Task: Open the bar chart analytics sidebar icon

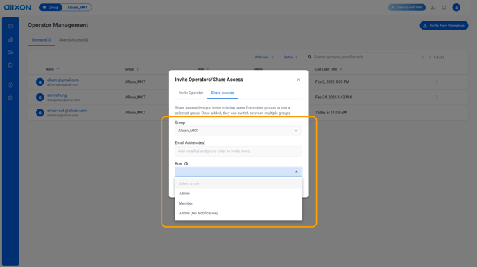Action: coord(10,39)
